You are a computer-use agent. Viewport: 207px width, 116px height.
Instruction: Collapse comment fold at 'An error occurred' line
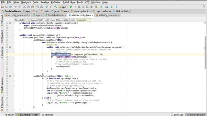point(14,81)
